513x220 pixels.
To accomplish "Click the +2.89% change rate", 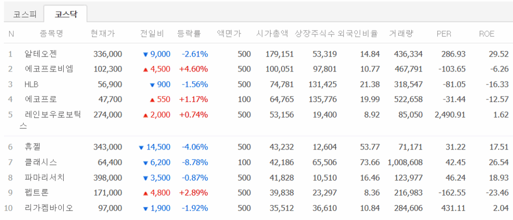I will pos(194,193).
